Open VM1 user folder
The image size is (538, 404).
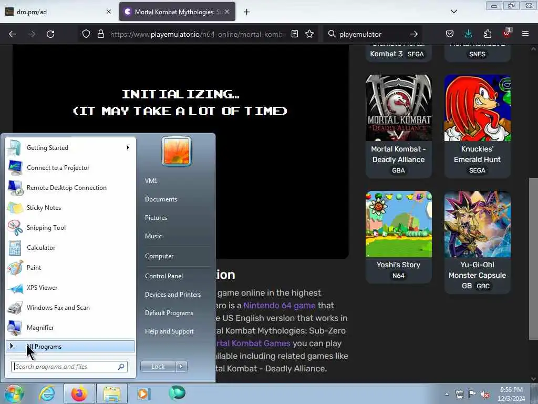(151, 181)
